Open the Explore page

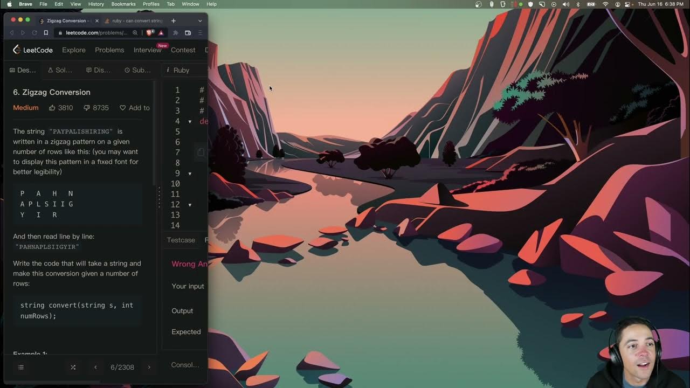[x=74, y=50]
